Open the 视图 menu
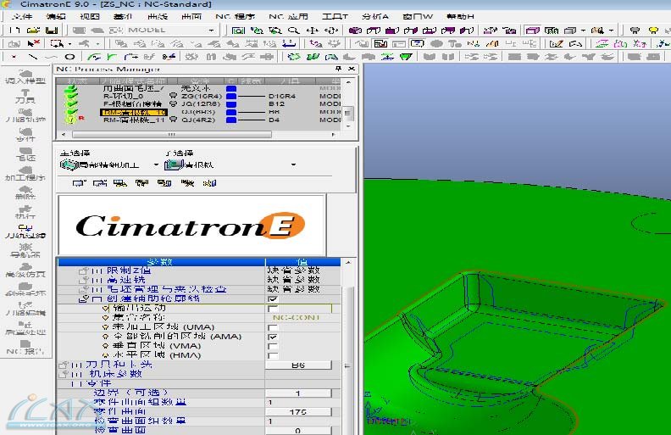This screenshot has height=435, width=671. coord(90,16)
